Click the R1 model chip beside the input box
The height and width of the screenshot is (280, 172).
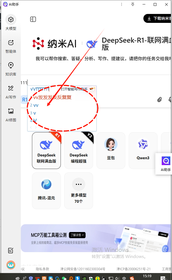coord(24,100)
